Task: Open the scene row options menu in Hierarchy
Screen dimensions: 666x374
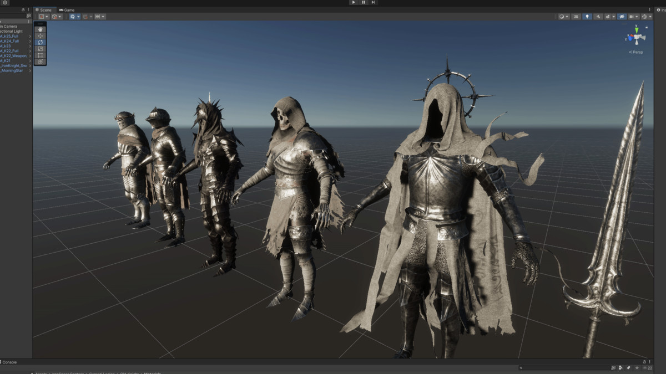Action: click(x=28, y=22)
